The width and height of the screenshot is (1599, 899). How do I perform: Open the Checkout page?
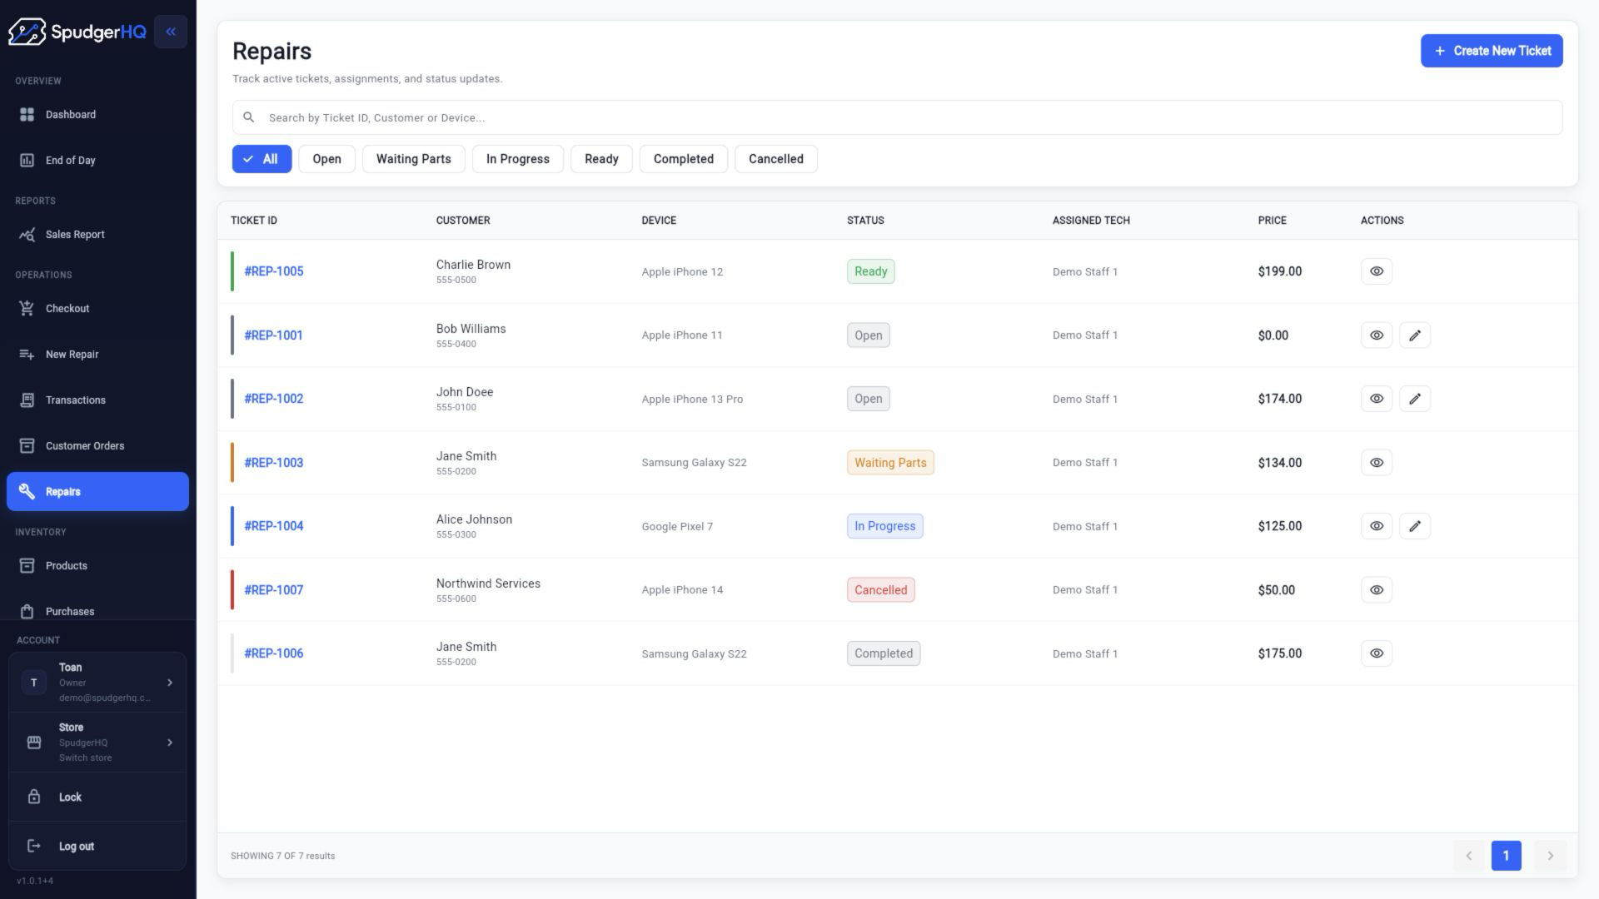(x=97, y=308)
